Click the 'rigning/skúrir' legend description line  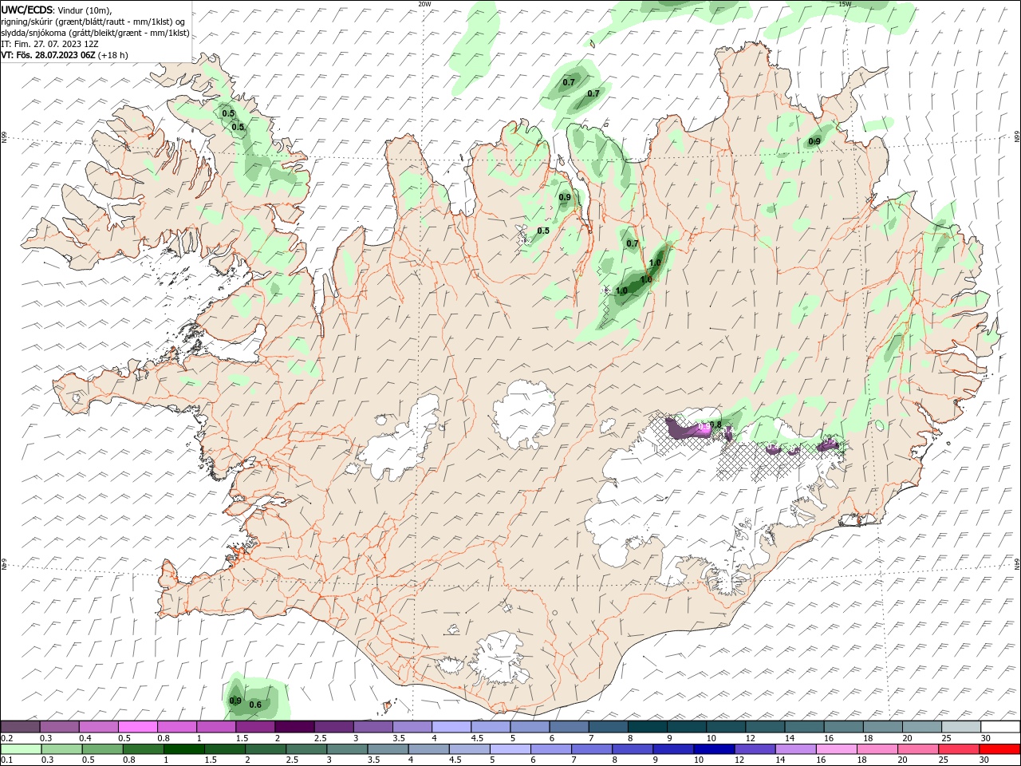pos(93,22)
